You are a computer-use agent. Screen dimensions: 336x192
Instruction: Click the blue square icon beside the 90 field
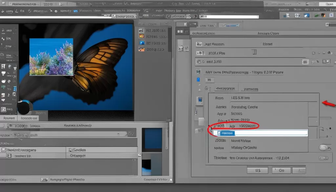pyautogui.click(x=198, y=80)
